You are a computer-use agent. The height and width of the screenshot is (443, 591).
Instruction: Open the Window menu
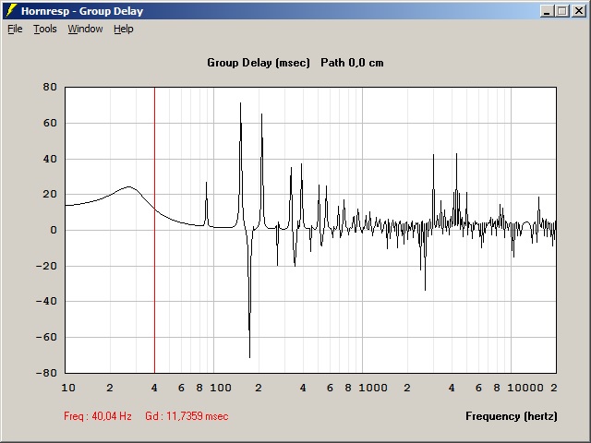coord(85,29)
